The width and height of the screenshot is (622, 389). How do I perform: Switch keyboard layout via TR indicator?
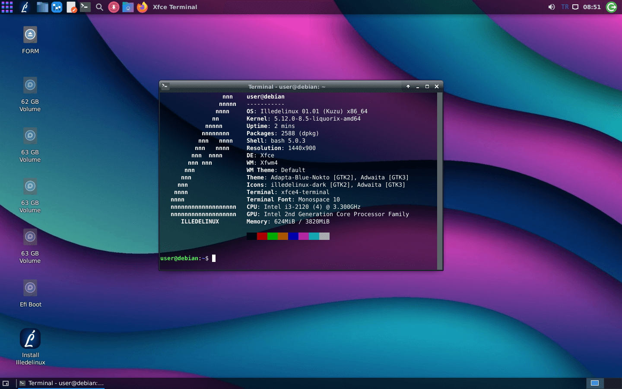(x=565, y=7)
